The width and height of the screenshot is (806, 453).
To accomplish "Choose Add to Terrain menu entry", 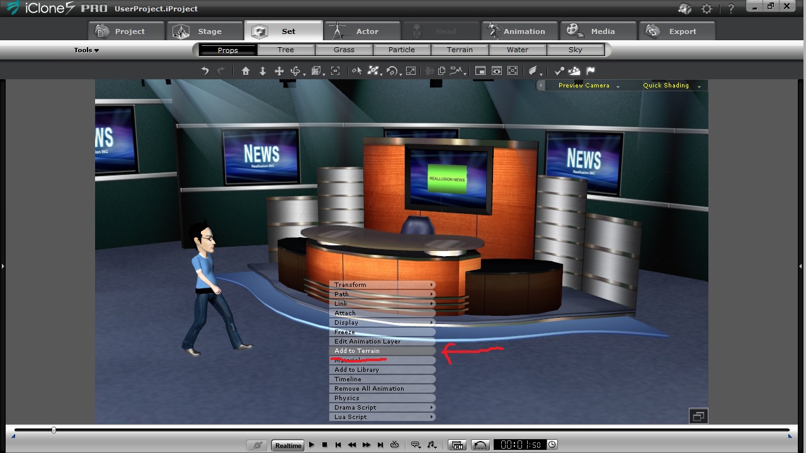I will coord(382,351).
